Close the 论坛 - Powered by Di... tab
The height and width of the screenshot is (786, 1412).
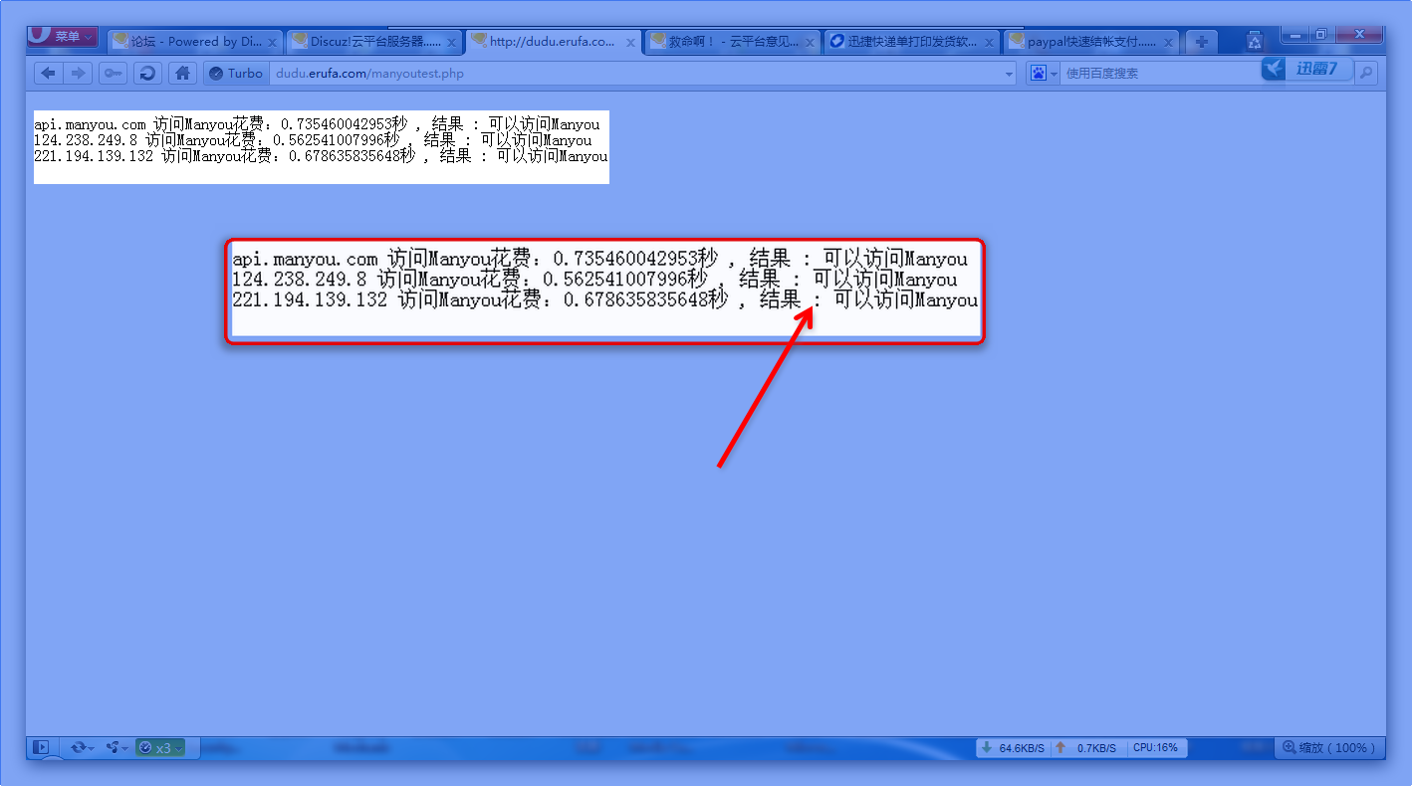[x=272, y=43]
